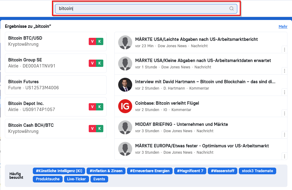Click David Hartmann's profile photo

[x=125, y=85]
